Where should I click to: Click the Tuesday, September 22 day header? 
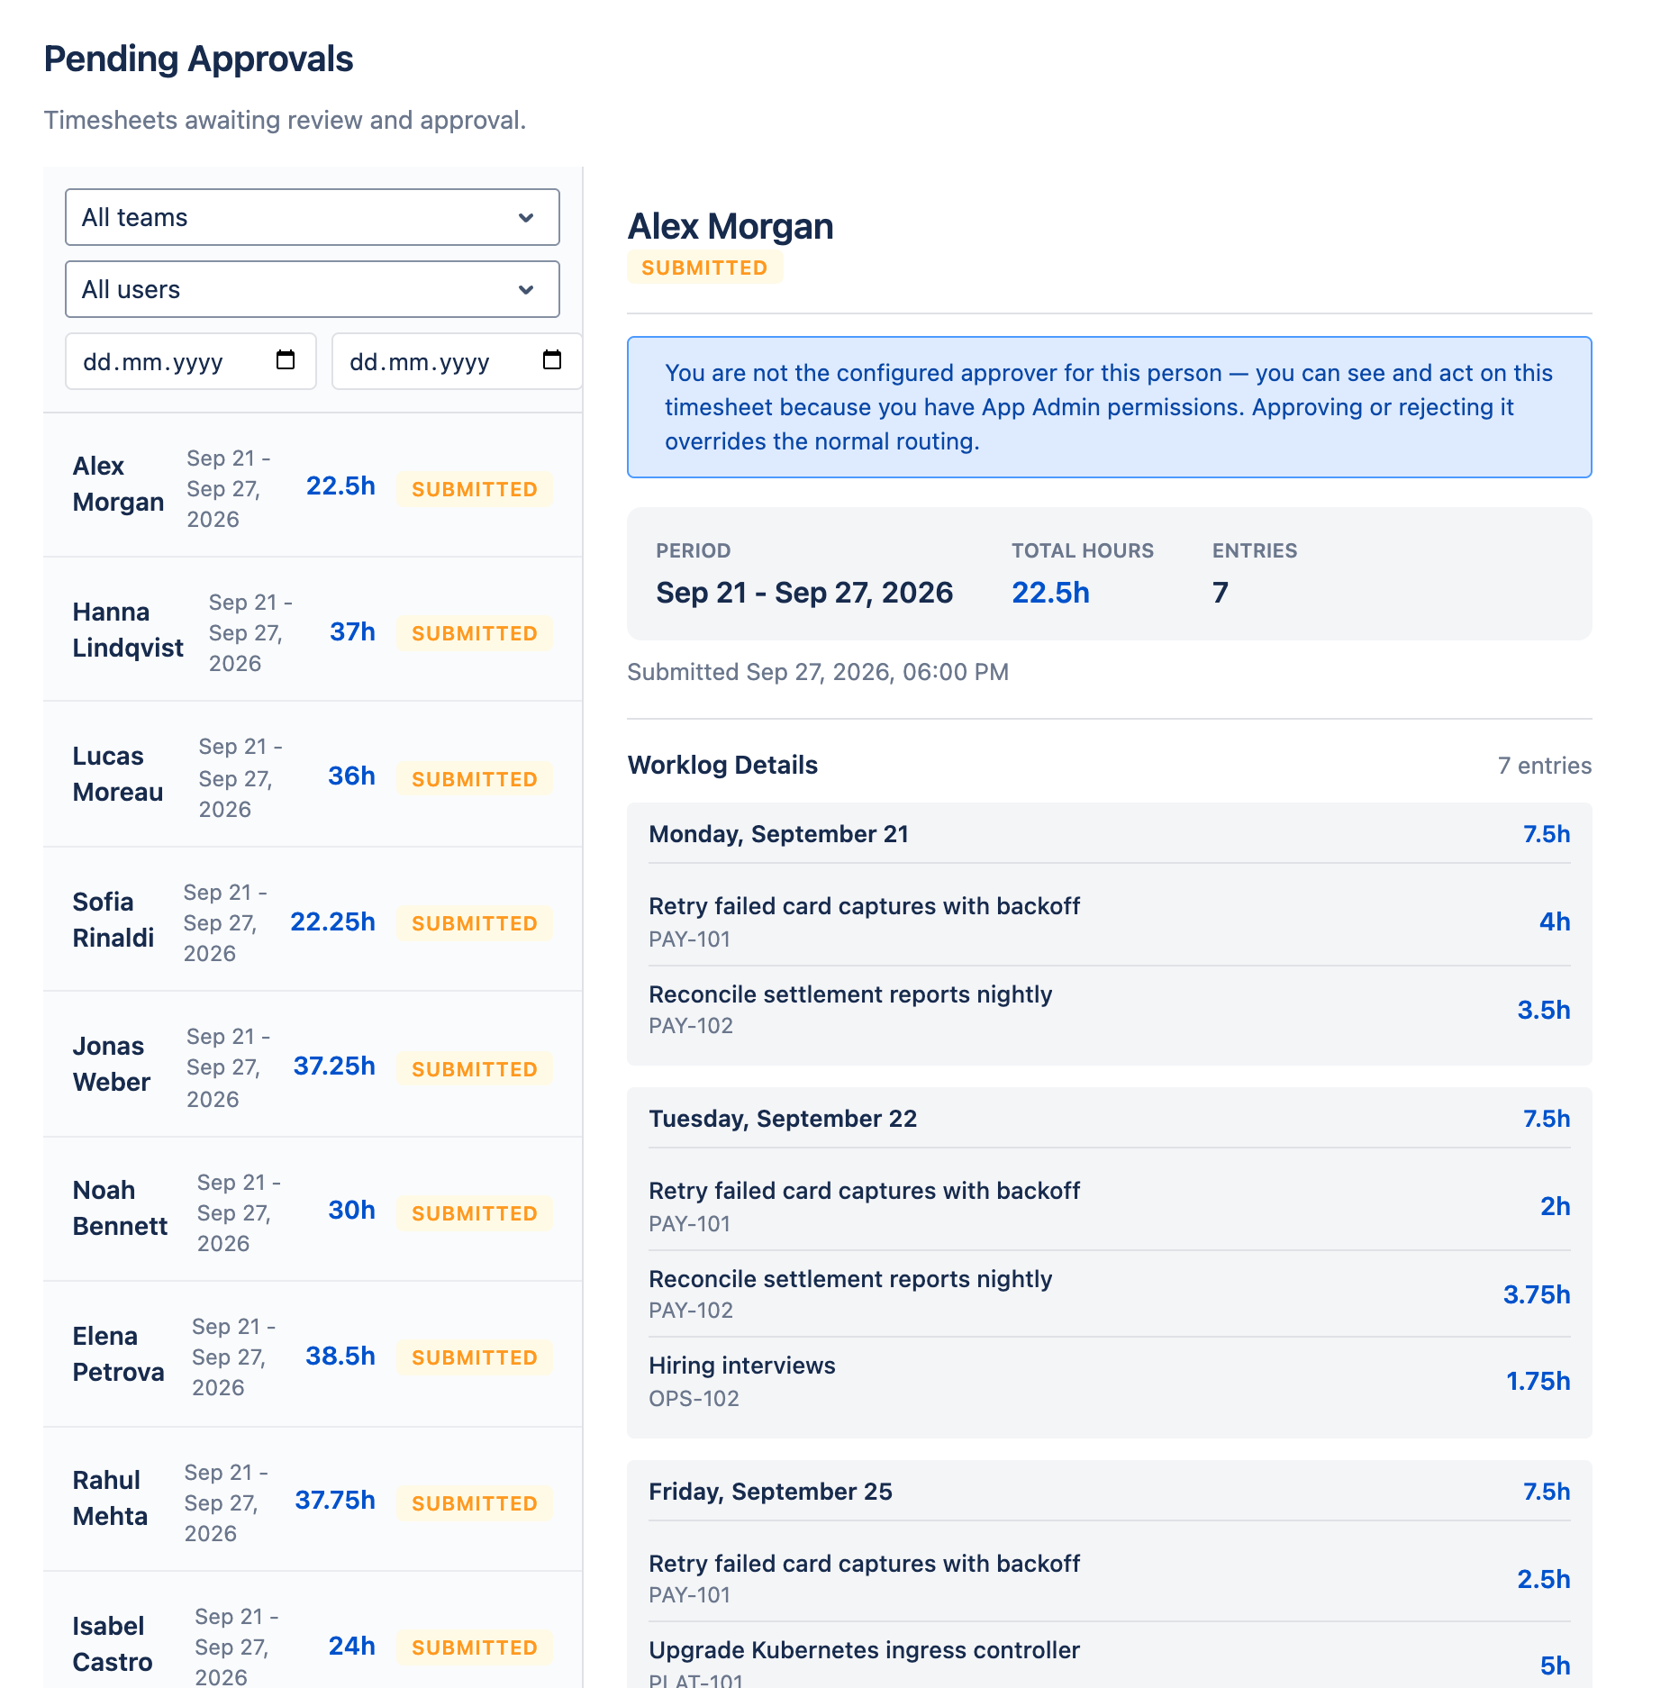pyautogui.click(x=1110, y=1119)
